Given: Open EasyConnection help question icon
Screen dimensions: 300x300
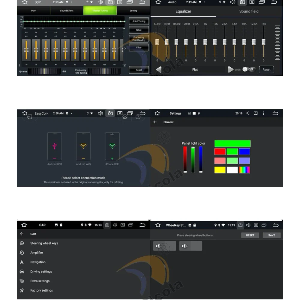Looking at the screenshot, I should click(138, 117).
